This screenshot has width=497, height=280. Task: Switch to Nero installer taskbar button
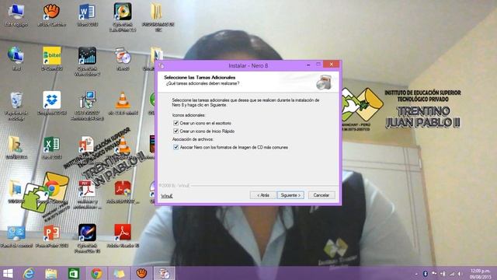164,273
